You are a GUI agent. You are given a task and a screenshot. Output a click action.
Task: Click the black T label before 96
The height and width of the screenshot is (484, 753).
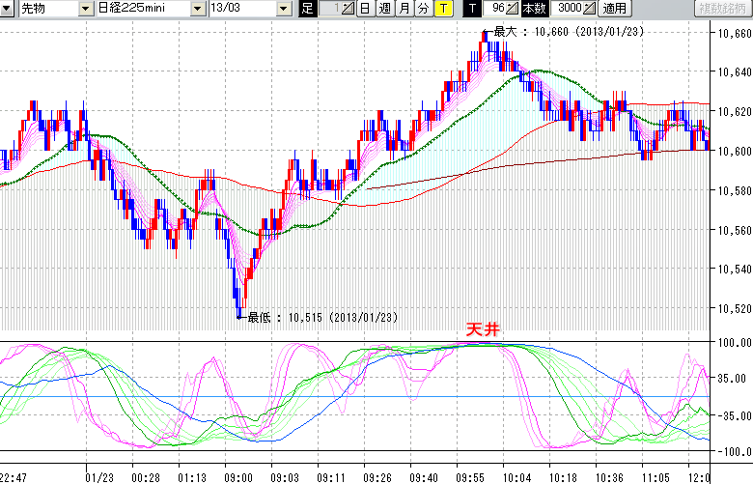472,9
